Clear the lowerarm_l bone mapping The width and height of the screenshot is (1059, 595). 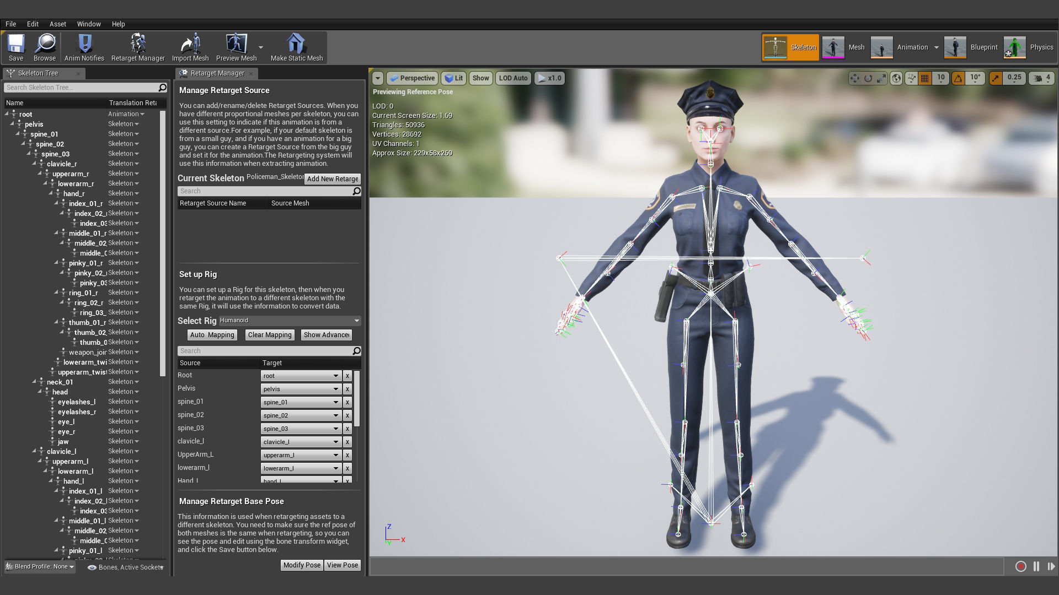pos(347,468)
